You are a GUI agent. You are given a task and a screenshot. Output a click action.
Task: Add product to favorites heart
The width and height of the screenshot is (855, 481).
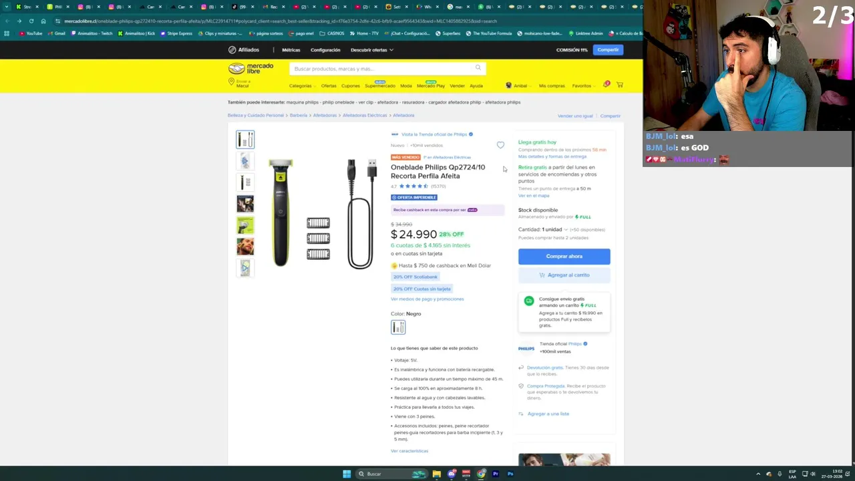coord(500,145)
